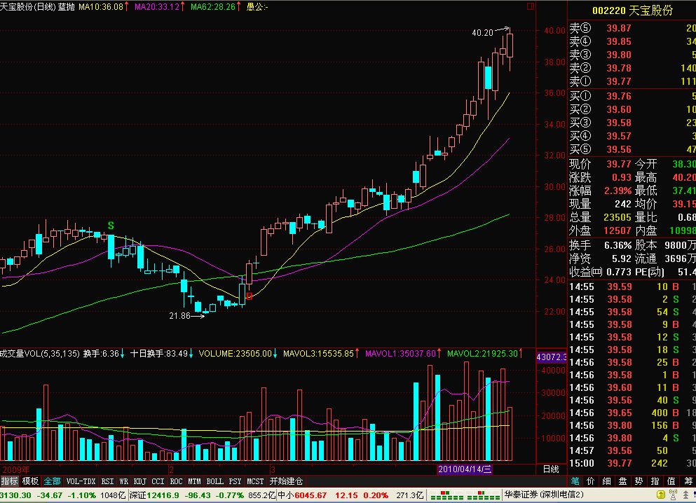Click the 买⑤ bid row at 39.56
Screen dimensions: 696x503
click(632, 149)
